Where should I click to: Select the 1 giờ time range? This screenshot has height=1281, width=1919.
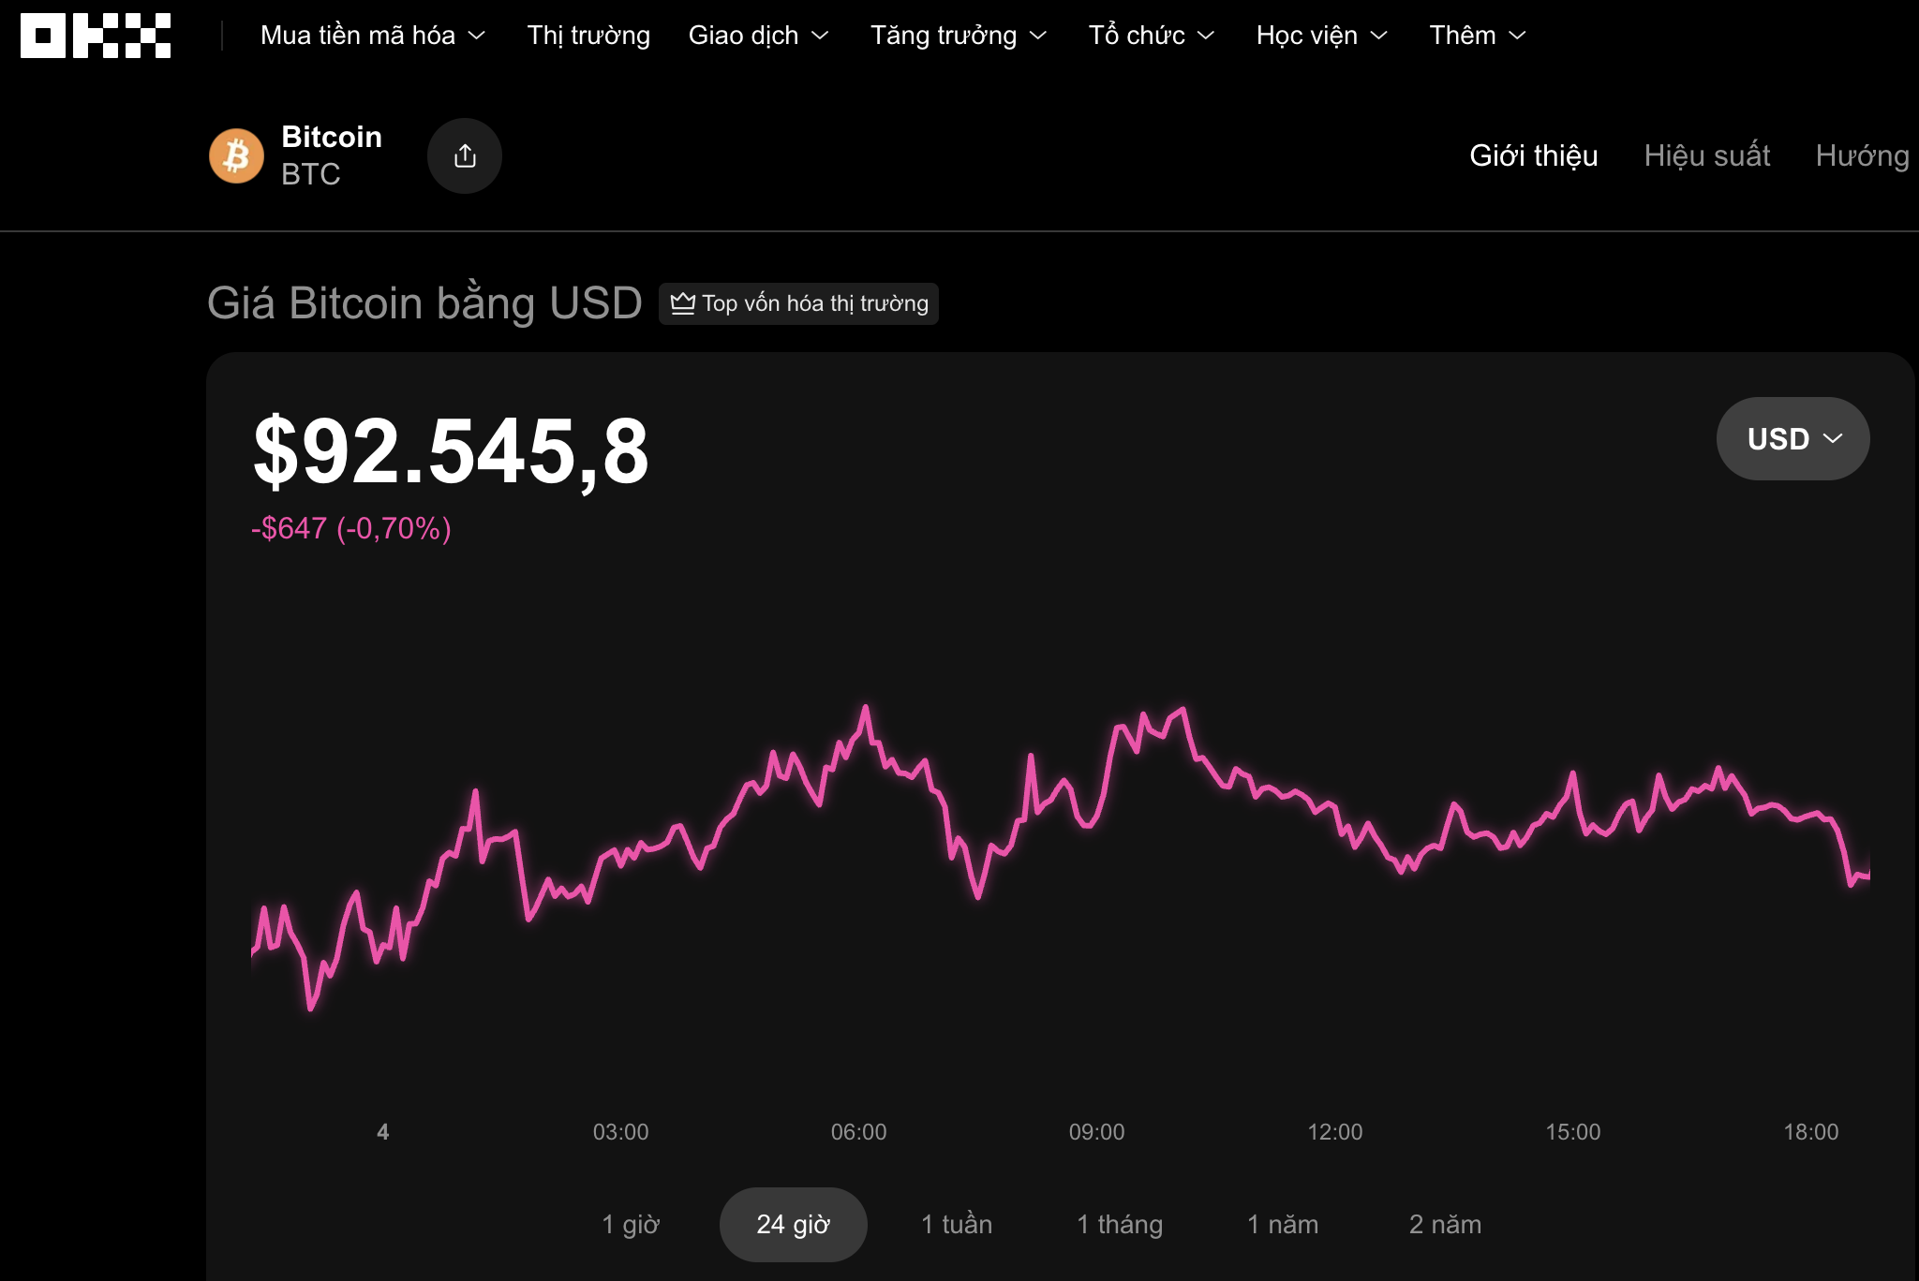click(x=631, y=1224)
